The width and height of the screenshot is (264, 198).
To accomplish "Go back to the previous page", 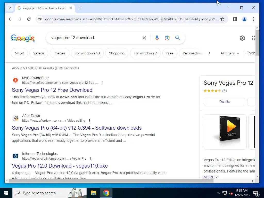I will pyautogui.click(x=10, y=19).
